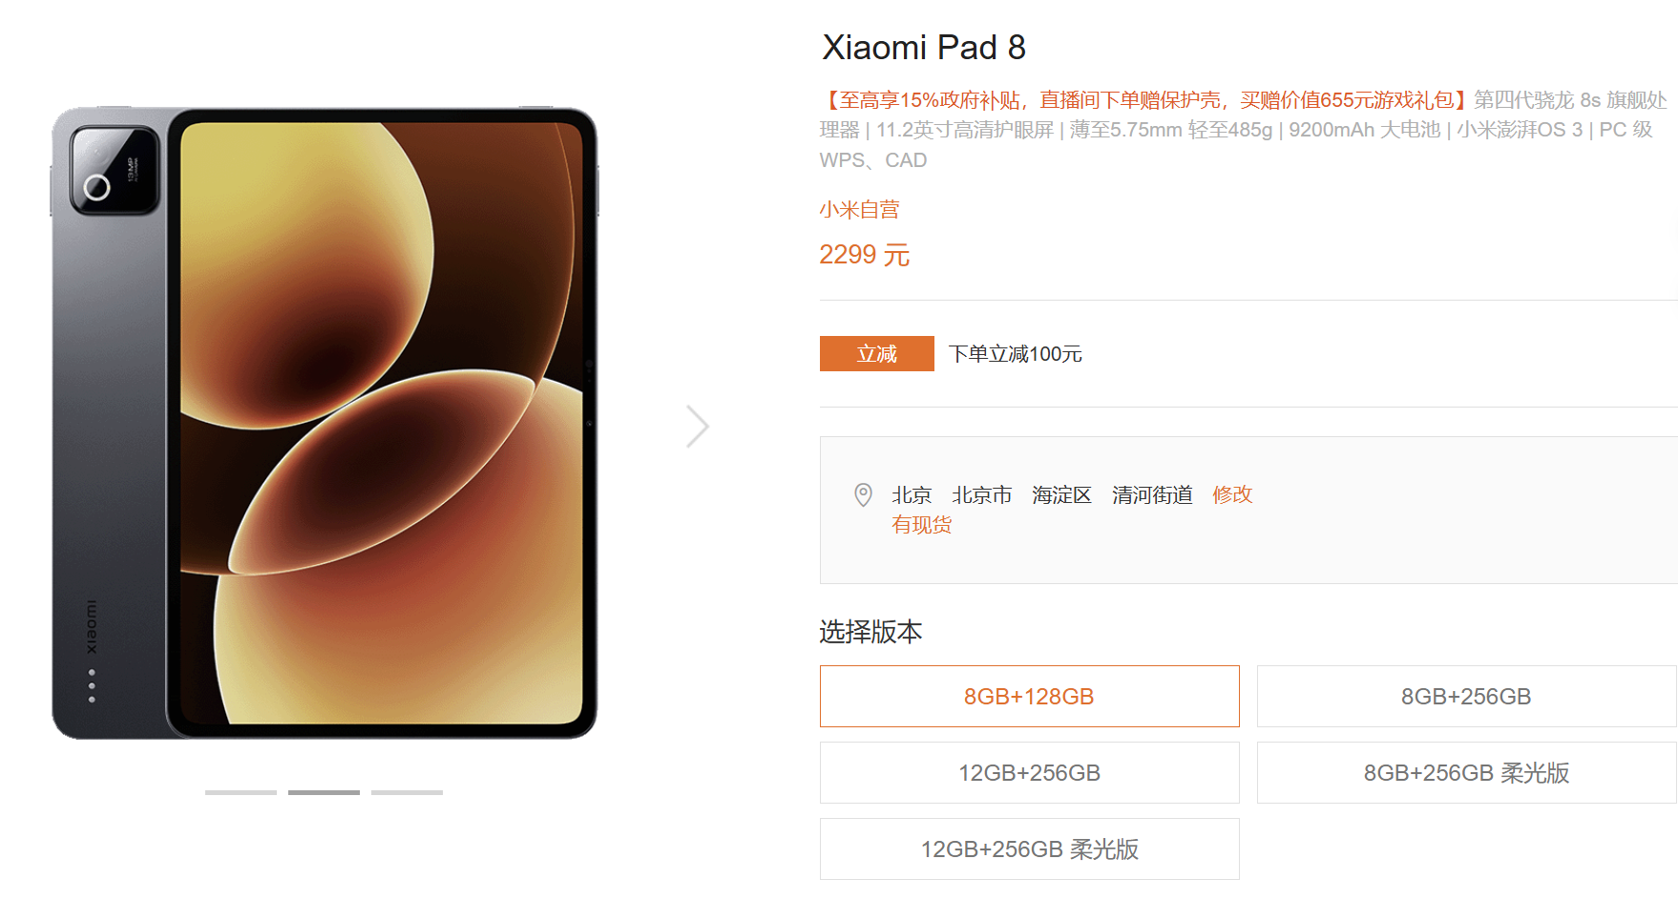Choose 12GB+256GB 柔光版 option
The width and height of the screenshot is (1678, 901).
click(1029, 849)
